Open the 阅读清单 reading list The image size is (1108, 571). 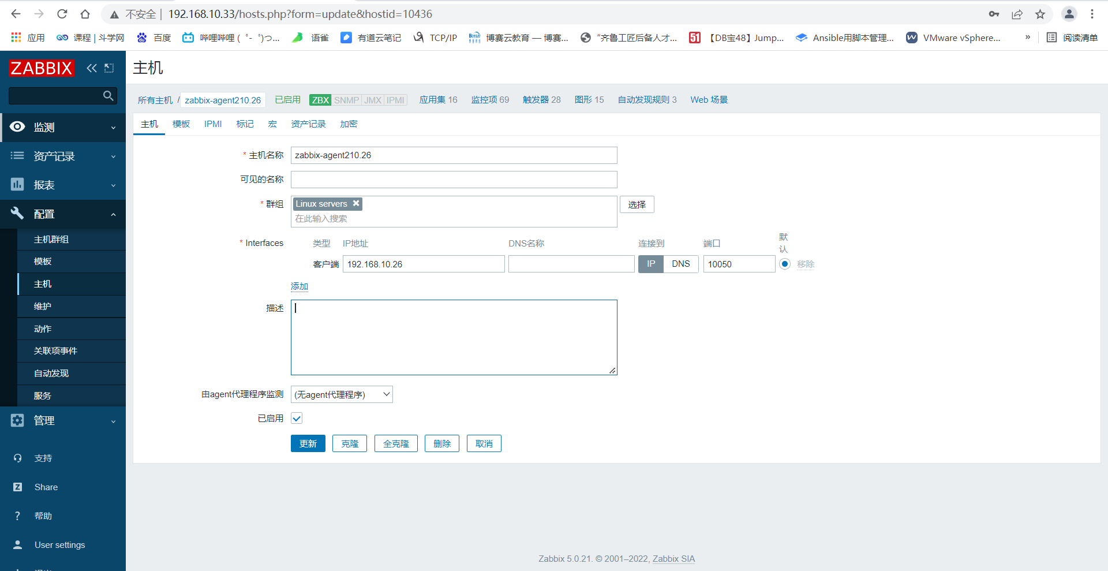(x=1072, y=38)
